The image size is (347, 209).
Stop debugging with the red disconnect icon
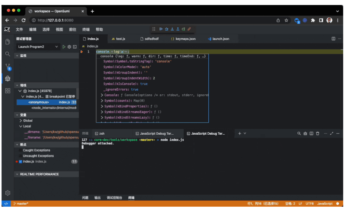[189, 29]
